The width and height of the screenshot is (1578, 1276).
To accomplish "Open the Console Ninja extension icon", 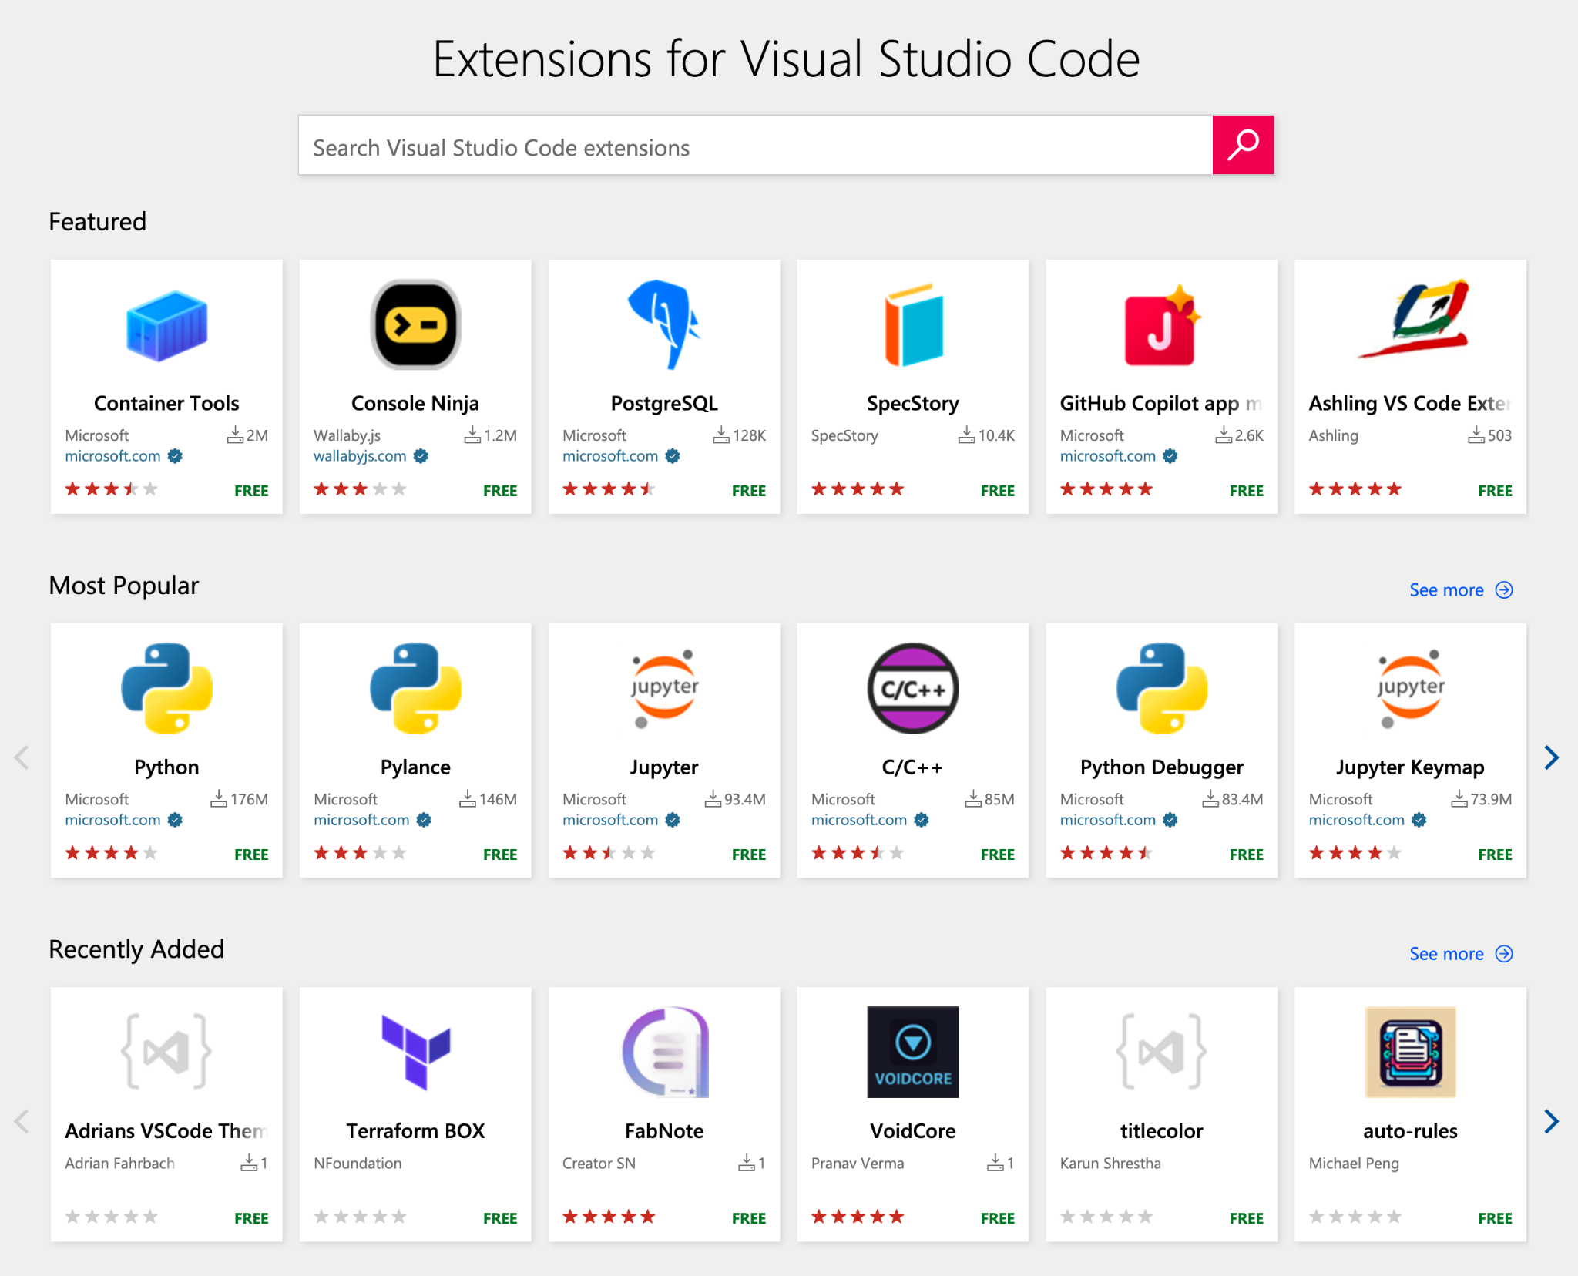I will click(x=415, y=325).
